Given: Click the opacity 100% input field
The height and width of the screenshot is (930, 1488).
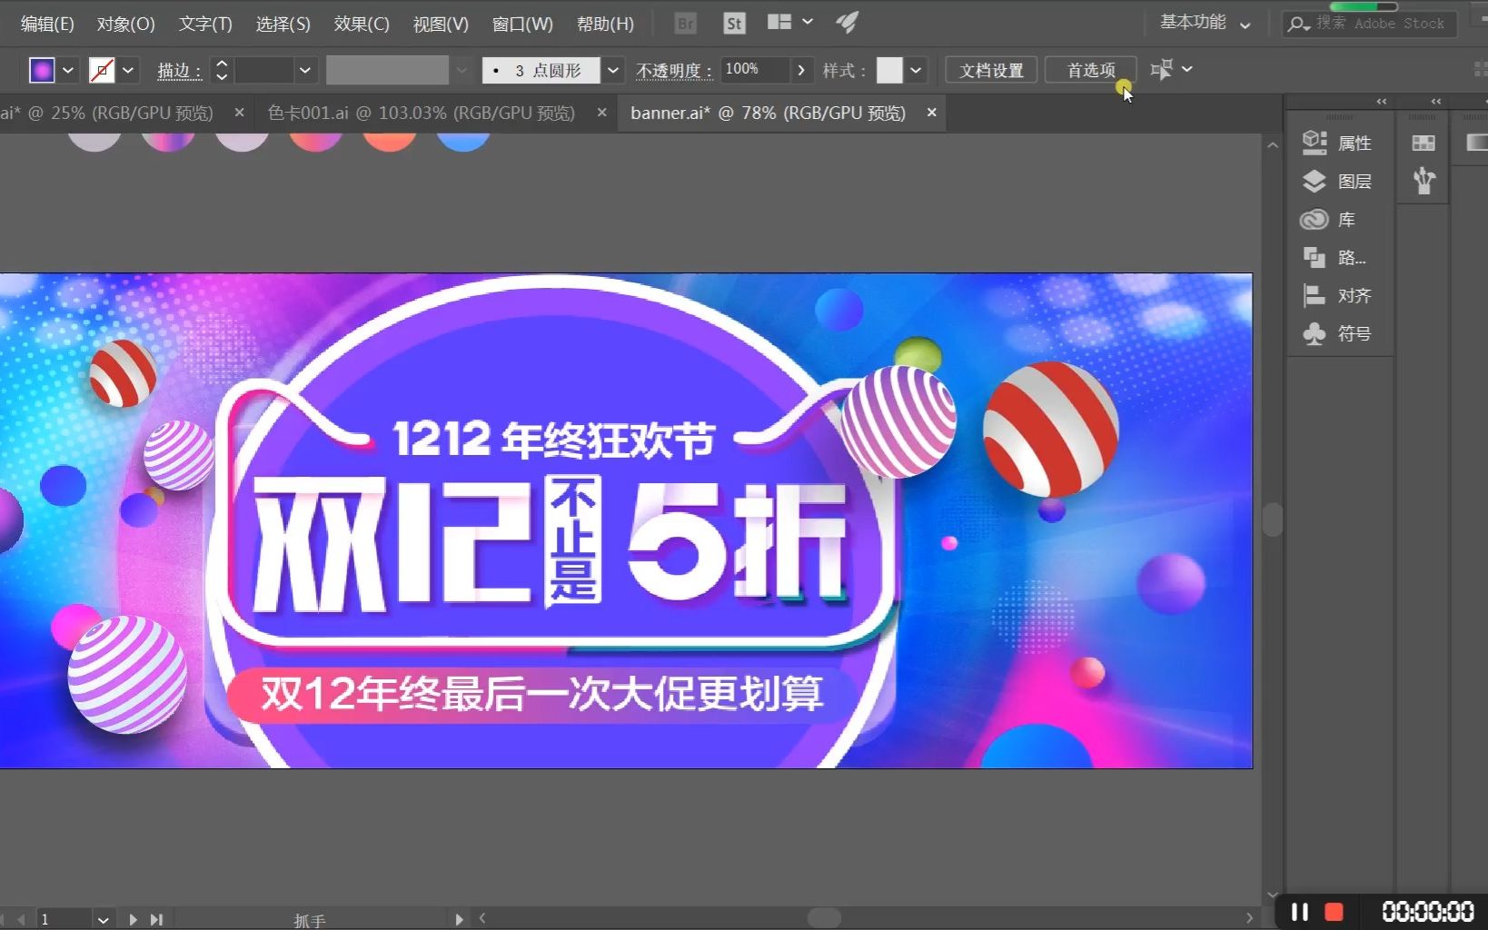Looking at the screenshot, I should [x=755, y=70].
